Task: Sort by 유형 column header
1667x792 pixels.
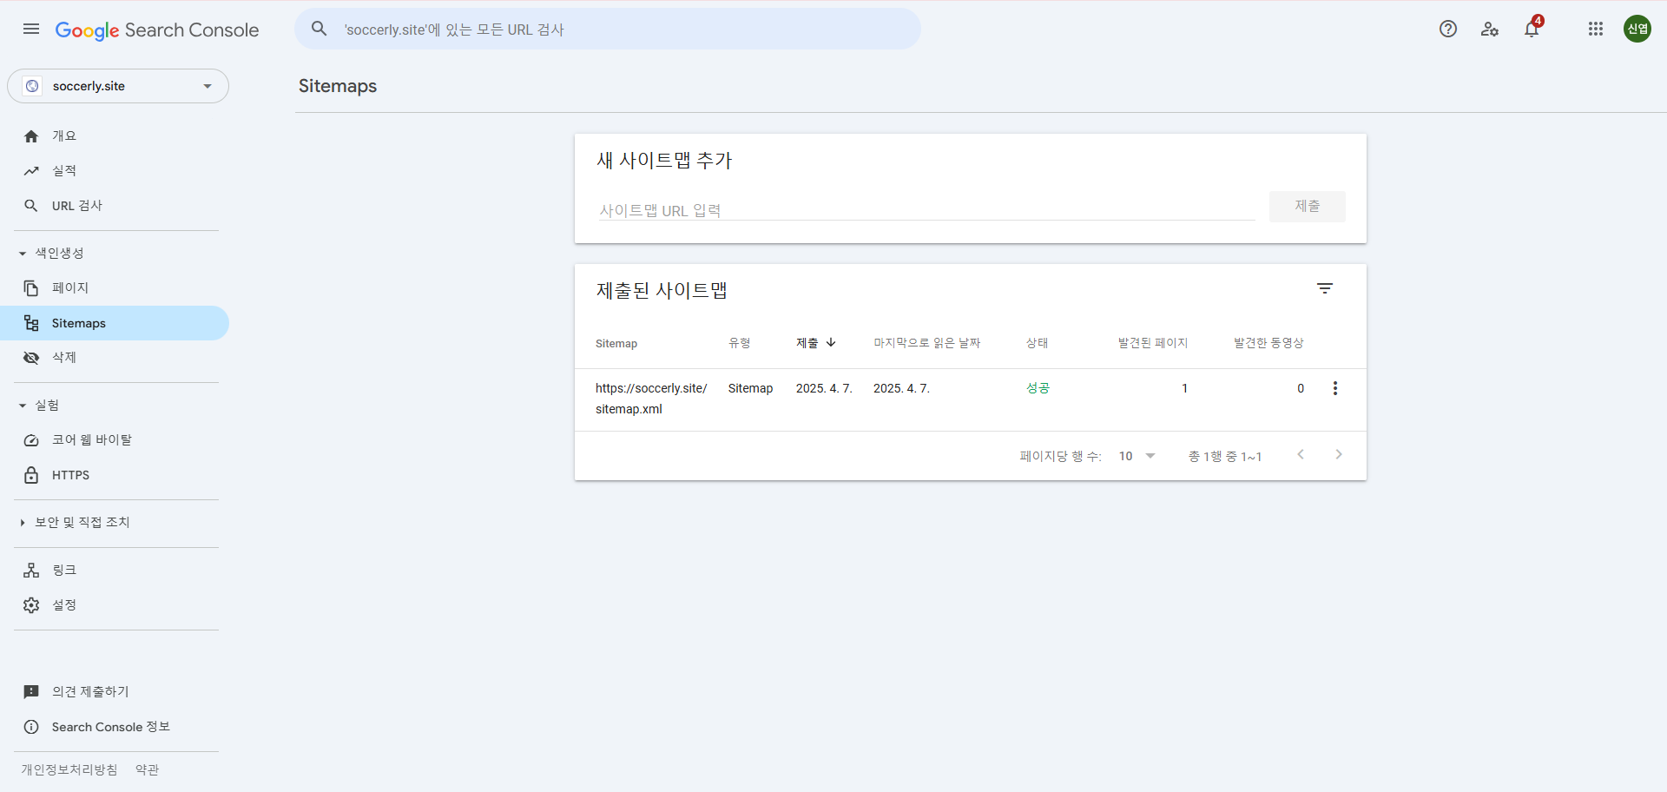Action: (x=740, y=343)
